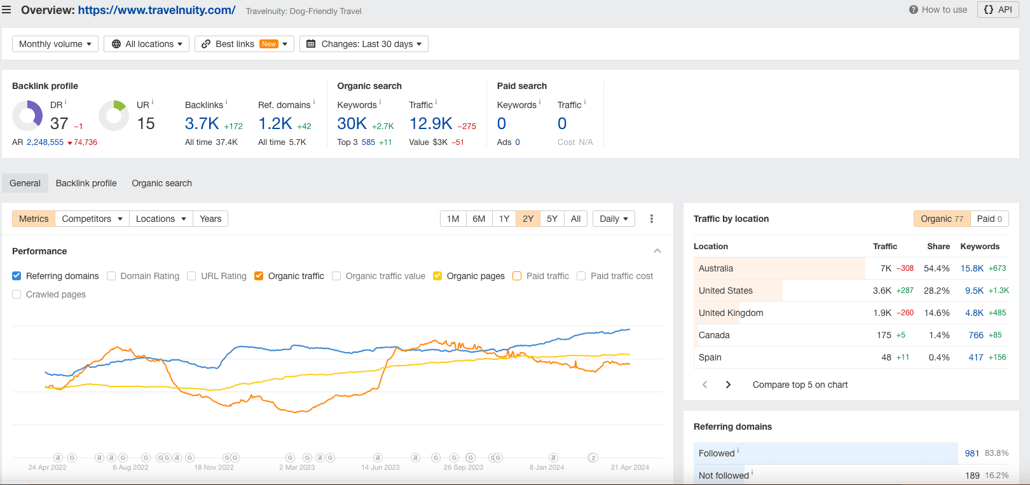Viewport: 1030px width, 485px height.
Task: Click the annotation marker labeled 2
Action: tap(593, 458)
